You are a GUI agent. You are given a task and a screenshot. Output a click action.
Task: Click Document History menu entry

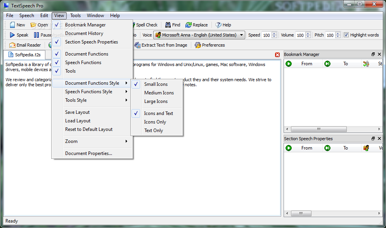[92, 33]
